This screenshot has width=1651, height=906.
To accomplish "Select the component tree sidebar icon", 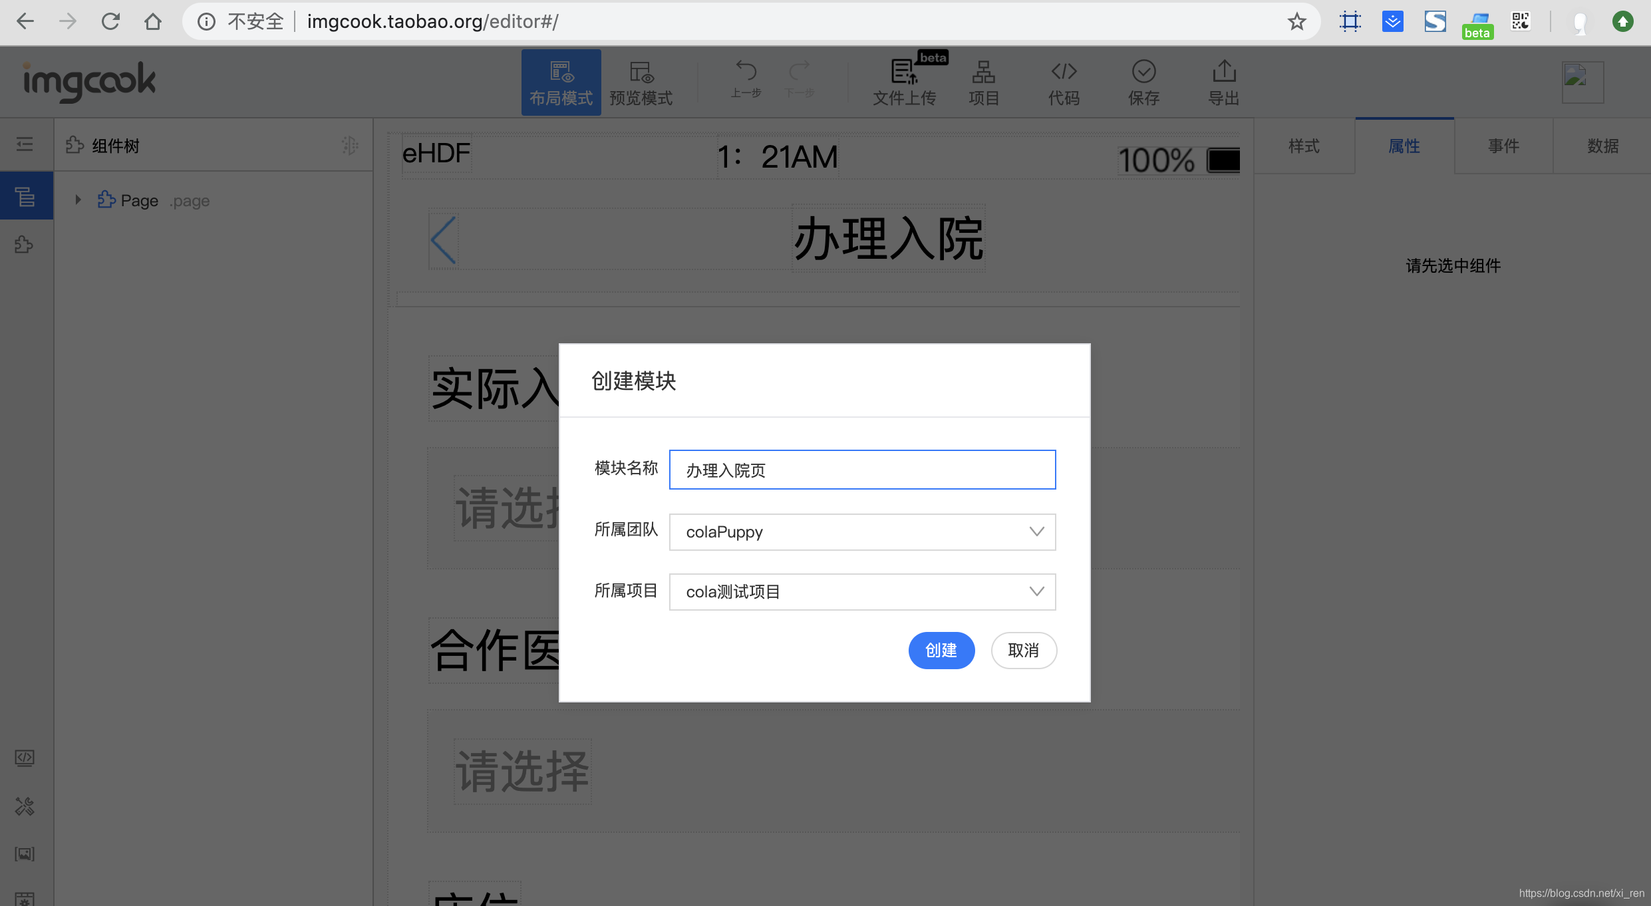I will tap(26, 195).
